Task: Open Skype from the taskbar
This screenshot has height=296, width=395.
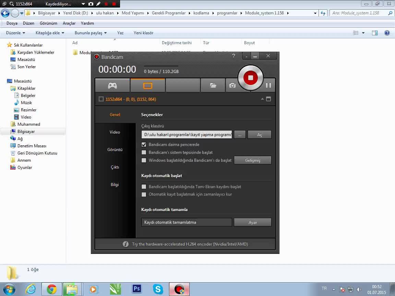Action: tap(158, 289)
